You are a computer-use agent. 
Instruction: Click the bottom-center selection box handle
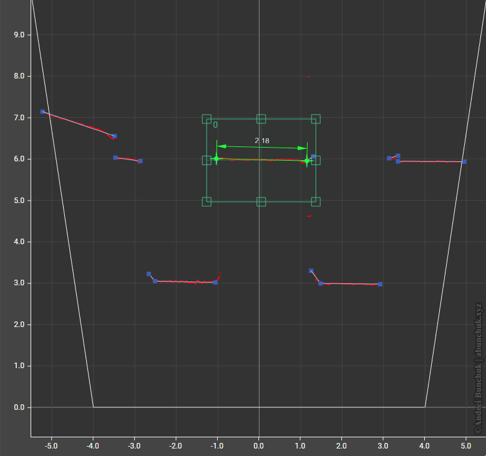click(261, 201)
